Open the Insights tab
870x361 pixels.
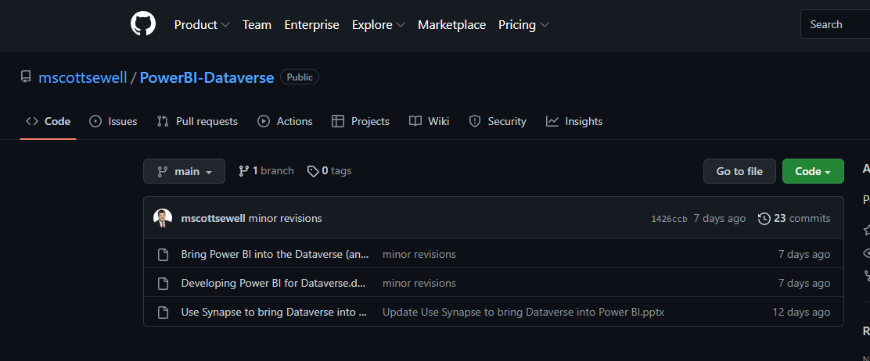pyautogui.click(x=574, y=121)
